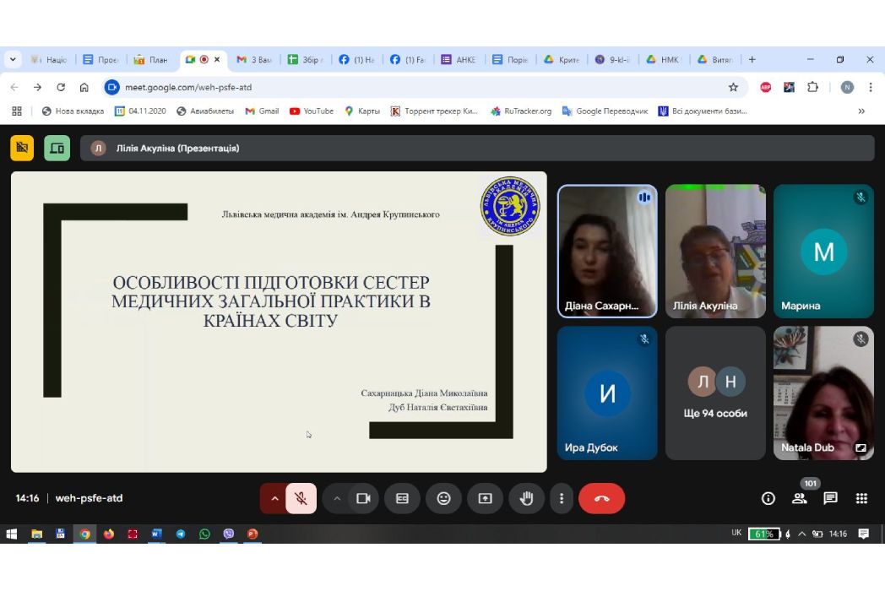
Task: Open more options three-dot menu in Meet
Action: pos(561,498)
